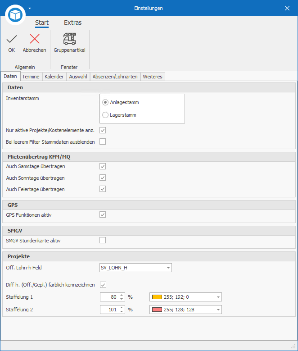Viewport: 298px width, 351px height.
Task: Click the pink Staffelung 2 color swatch
Action: tap(157, 310)
